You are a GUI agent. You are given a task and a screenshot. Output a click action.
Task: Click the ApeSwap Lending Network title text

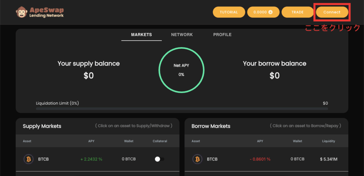pos(46,12)
